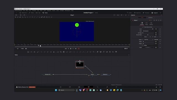The height and width of the screenshot is (100, 177).
Task: Select the MediaOut1 node
Action: coord(105,74)
